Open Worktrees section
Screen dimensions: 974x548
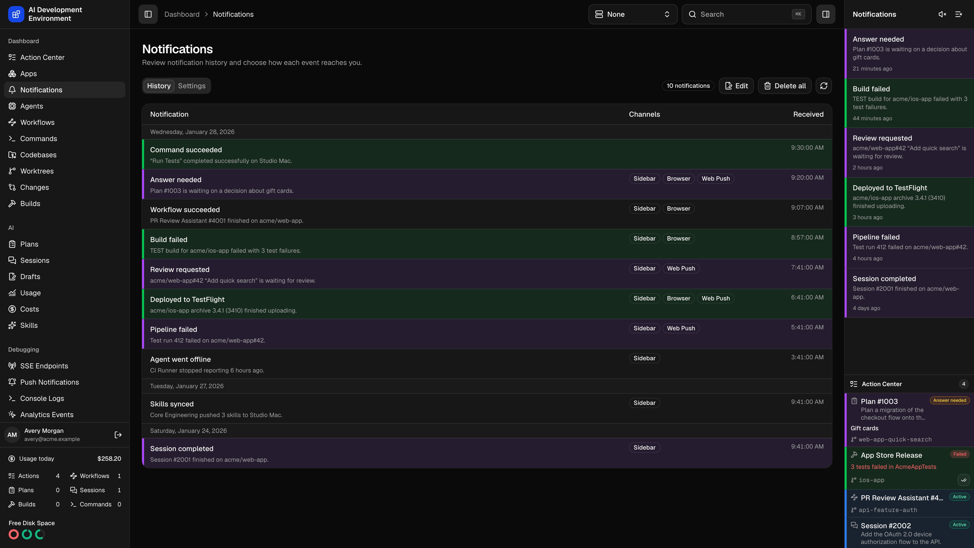tap(65, 171)
